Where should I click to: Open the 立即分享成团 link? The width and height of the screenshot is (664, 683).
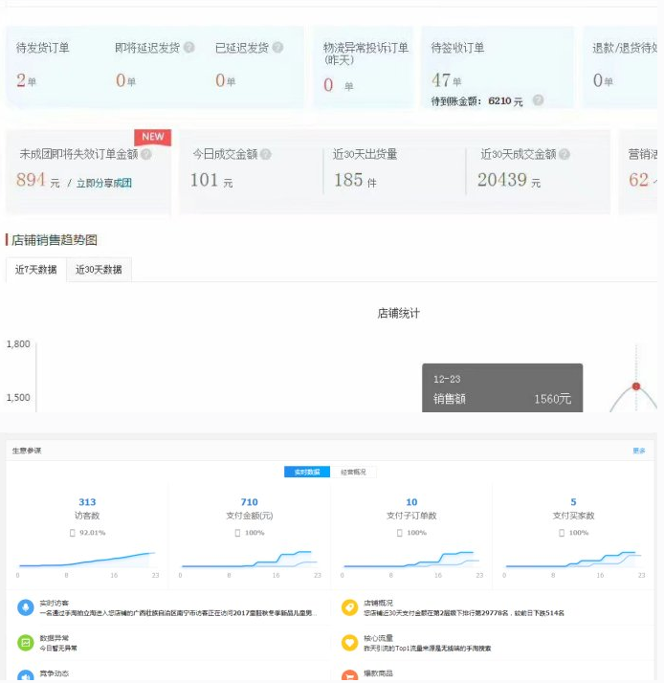tap(103, 183)
